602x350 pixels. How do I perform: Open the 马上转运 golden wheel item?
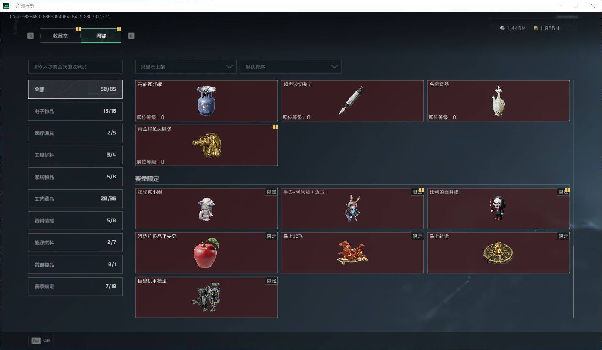pos(498,253)
